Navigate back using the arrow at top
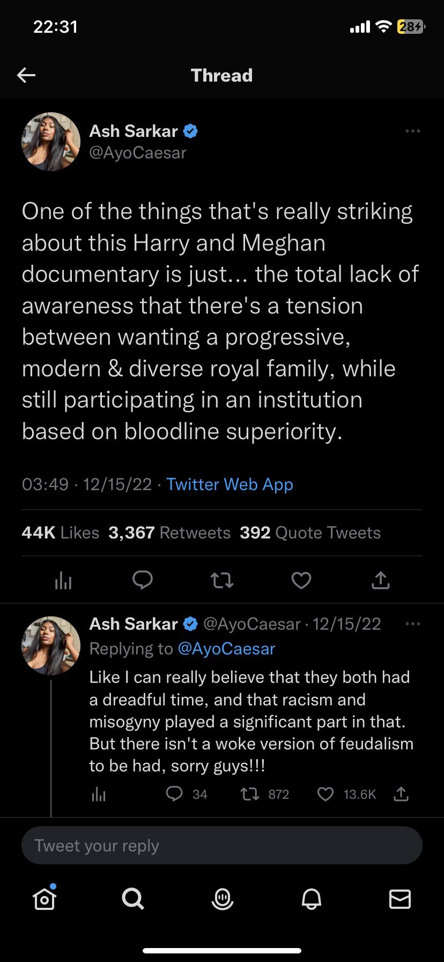Viewport: 444px width, 962px height. [26, 75]
